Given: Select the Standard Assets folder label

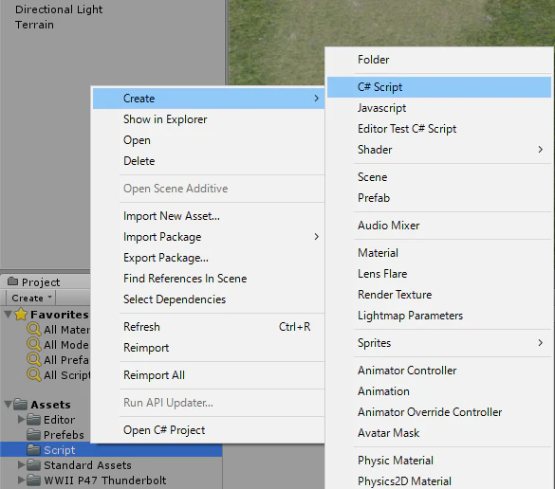Looking at the screenshot, I should click(x=87, y=465).
